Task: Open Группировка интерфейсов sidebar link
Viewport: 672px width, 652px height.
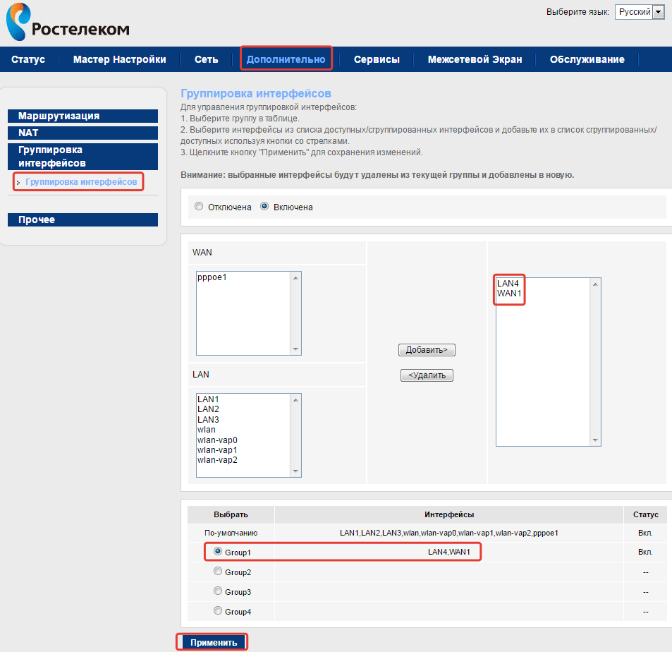Action: click(81, 182)
